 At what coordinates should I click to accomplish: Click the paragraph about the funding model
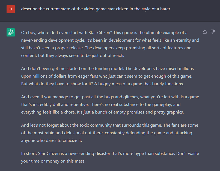pos(107,76)
